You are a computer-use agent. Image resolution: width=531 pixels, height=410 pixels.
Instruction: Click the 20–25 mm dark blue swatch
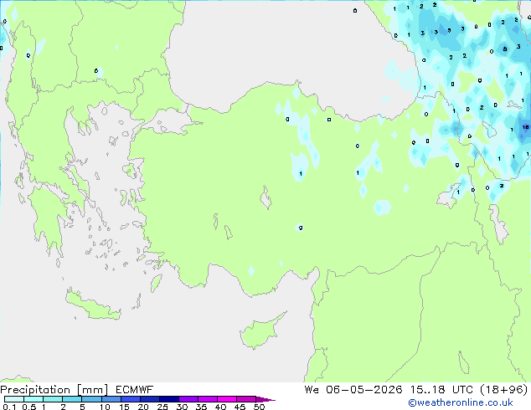149,399
